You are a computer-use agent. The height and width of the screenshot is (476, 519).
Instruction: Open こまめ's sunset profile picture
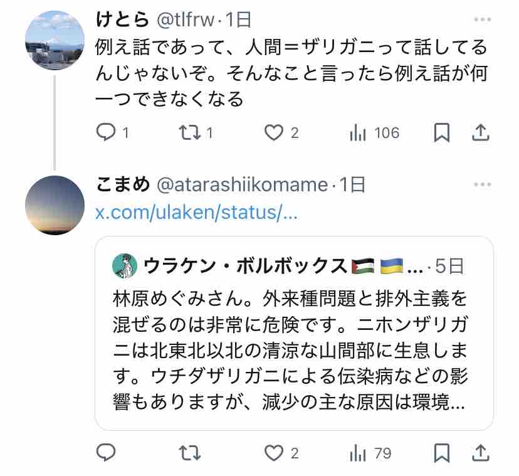[55, 205]
